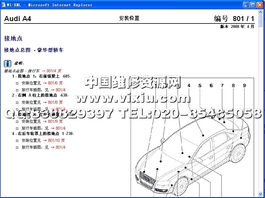Image resolution: width=265 pixels, height=198 pixels.
Task: Minimize the Internet Explorer window
Action: 246,5
